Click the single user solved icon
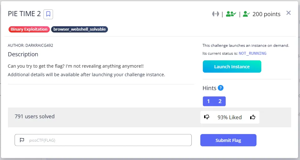Image resolution: width=300 pixels, height=160 pixels. tap(246, 14)
